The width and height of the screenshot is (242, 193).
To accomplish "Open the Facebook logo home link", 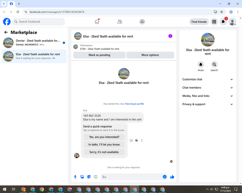I will pos(7,22).
